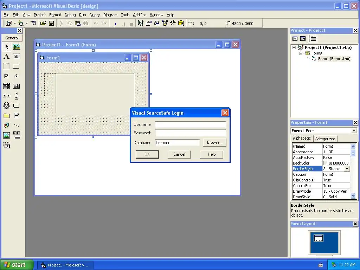The width and height of the screenshot is (360, 270).
Task: Click View Object in Project panel
Action: click(303, 39)
